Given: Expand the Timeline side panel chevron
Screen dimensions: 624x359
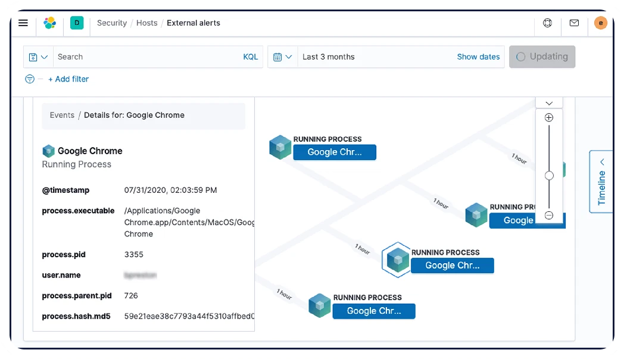Looking at the screenshot, I should pyautogui.click(x=602, y=161).
